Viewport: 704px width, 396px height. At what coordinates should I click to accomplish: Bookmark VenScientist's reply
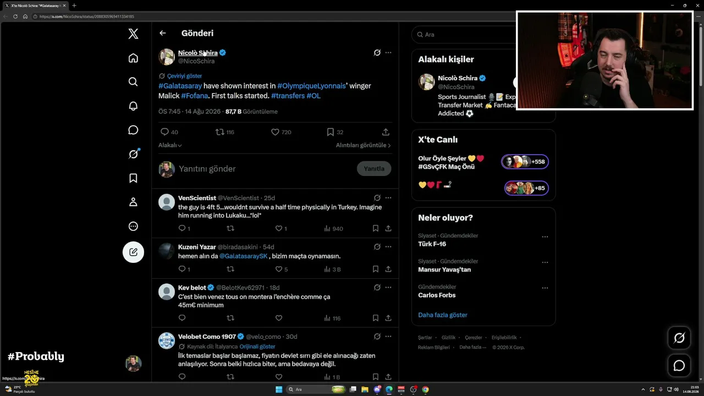376,228
